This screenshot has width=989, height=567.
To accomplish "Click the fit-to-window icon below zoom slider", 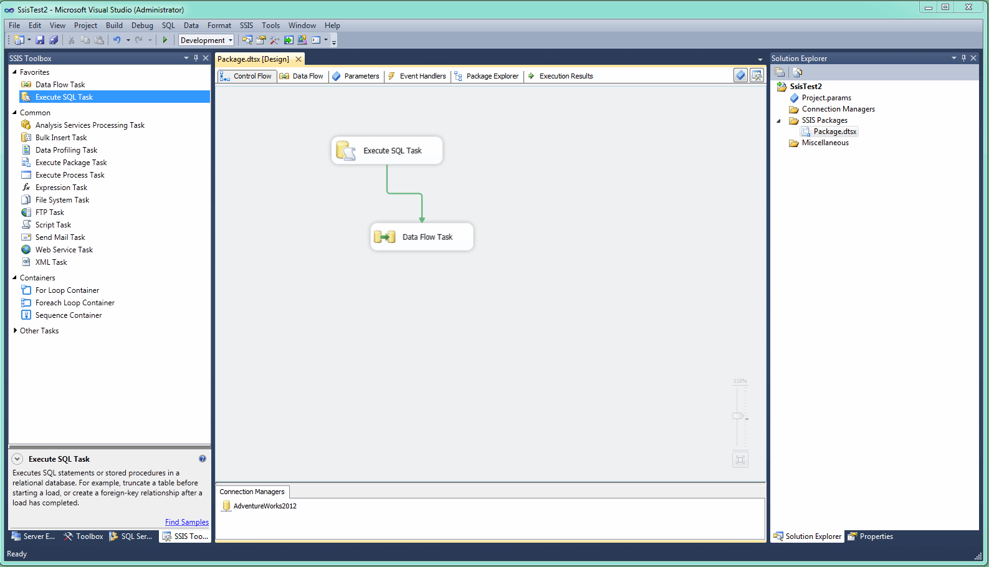I will tap(740, 460).
